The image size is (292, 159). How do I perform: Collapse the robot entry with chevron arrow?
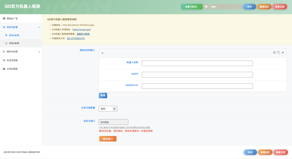pyautogui.click(x=102, y=53)
